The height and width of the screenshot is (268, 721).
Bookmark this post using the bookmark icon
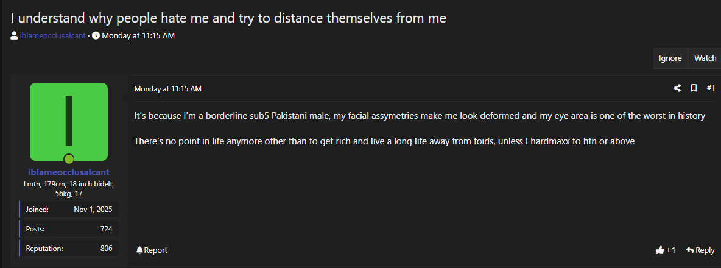(x=694, y=88)
